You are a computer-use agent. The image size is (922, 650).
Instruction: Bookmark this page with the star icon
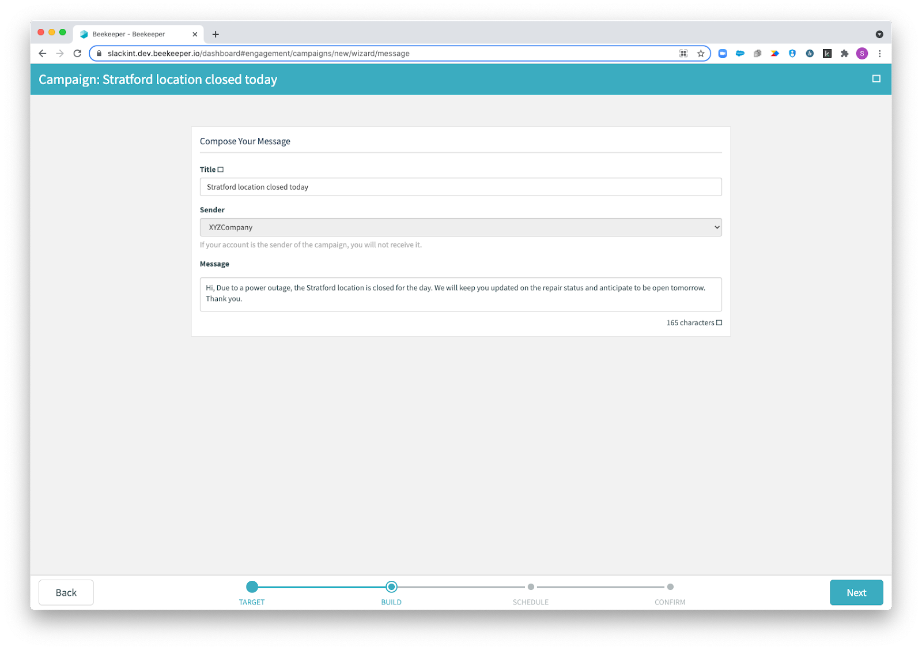(701, 54)
